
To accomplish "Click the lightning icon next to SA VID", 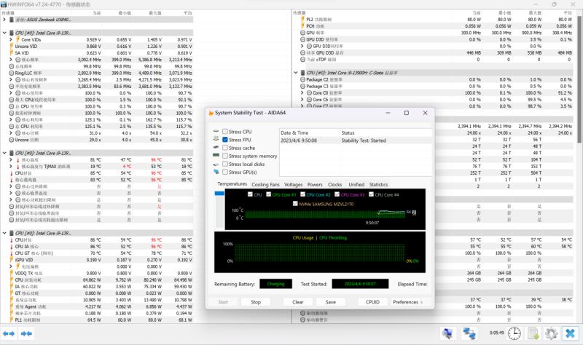I will 11,52.
